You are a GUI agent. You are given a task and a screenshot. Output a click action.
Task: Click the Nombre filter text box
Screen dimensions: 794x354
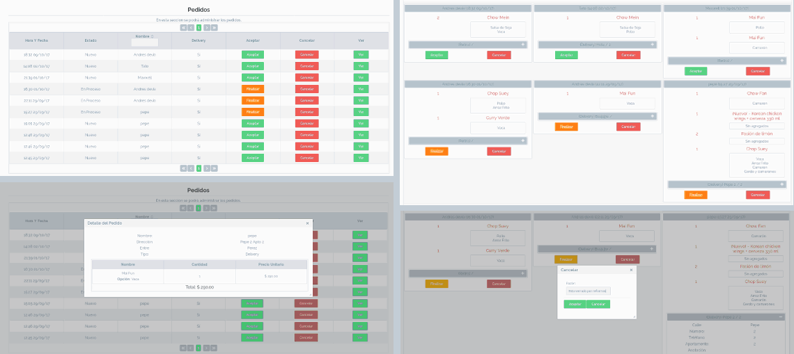[x=144, y=42]
